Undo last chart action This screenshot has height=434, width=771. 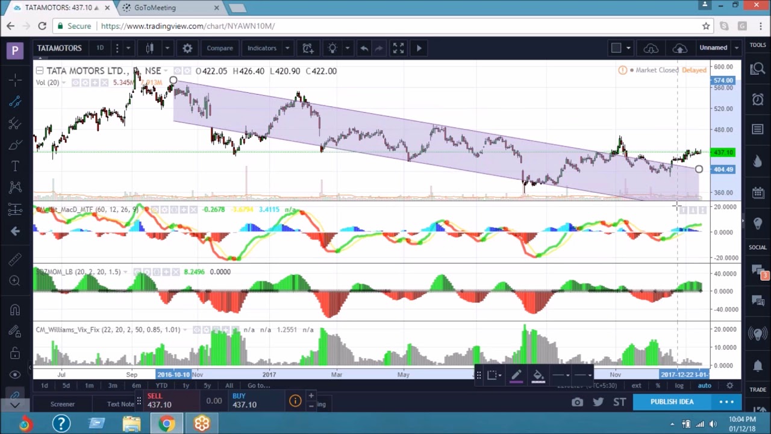point(364,48)
